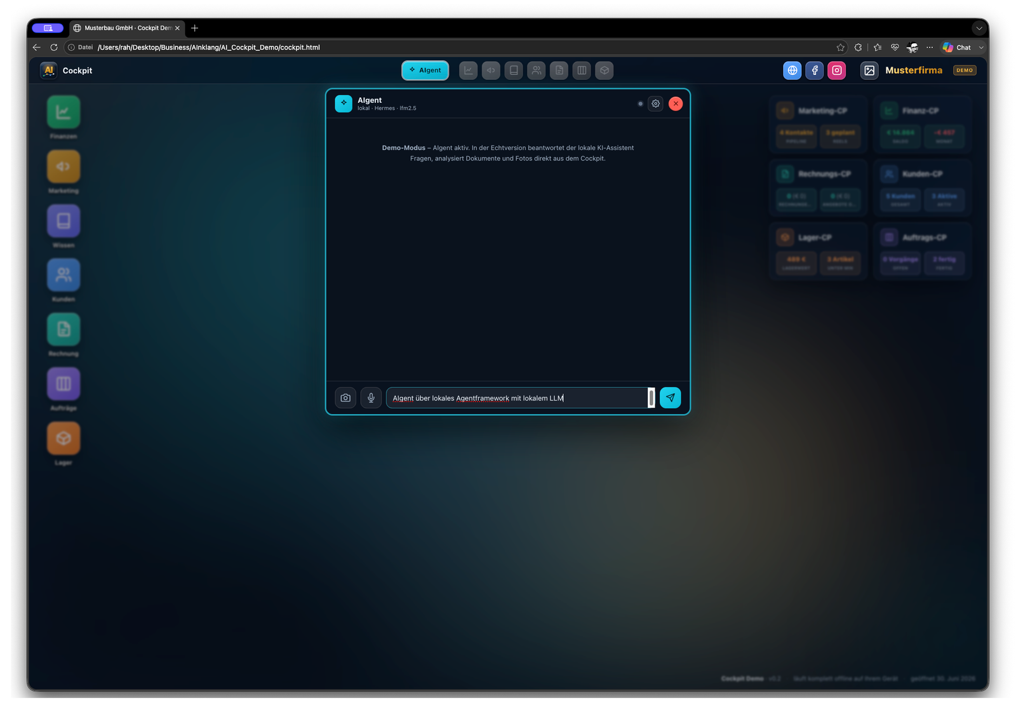Open Lager from the left sidebar
Viewport: 1016px width, 727px height.
pos(63,439)
